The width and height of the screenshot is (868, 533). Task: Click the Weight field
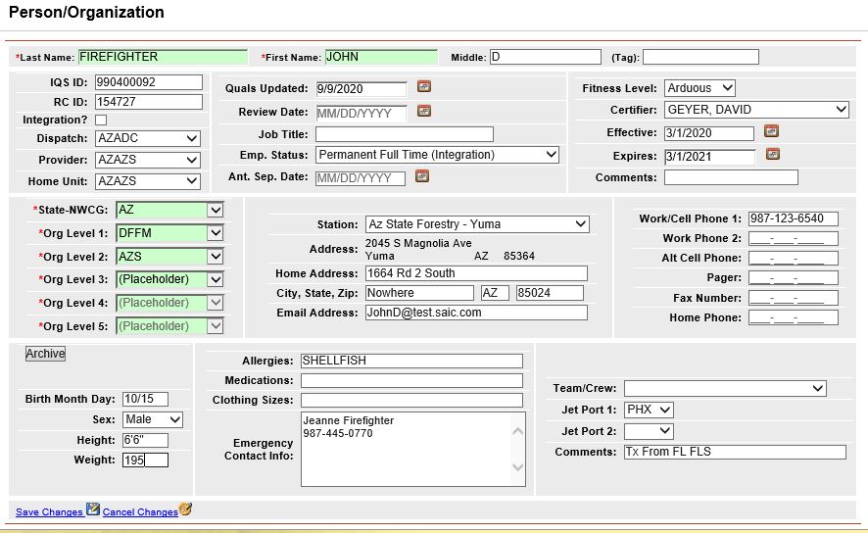point(146,460)
